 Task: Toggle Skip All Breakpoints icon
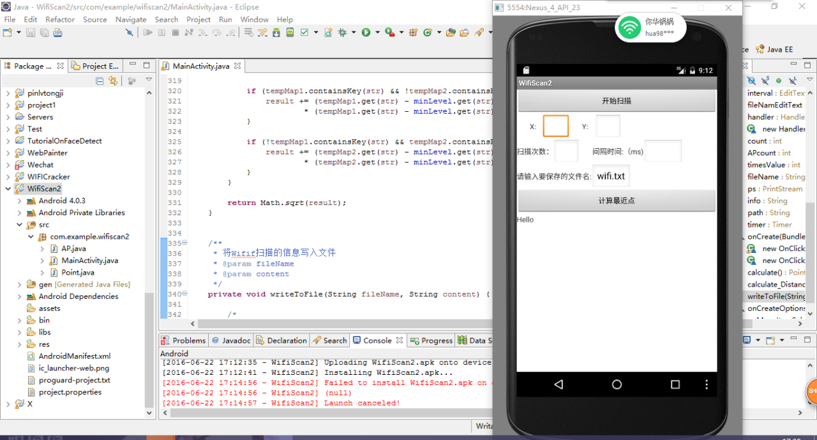coord(129,32)
